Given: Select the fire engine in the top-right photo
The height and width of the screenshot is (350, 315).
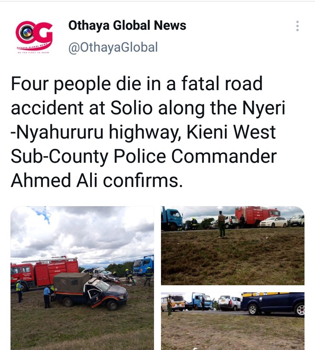Looking at the screenshot, I should [257, 216].
